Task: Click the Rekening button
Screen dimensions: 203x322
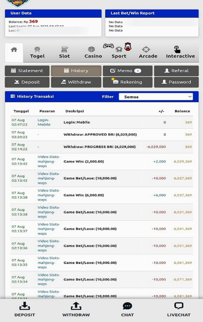Action: (x=127, y=82)
